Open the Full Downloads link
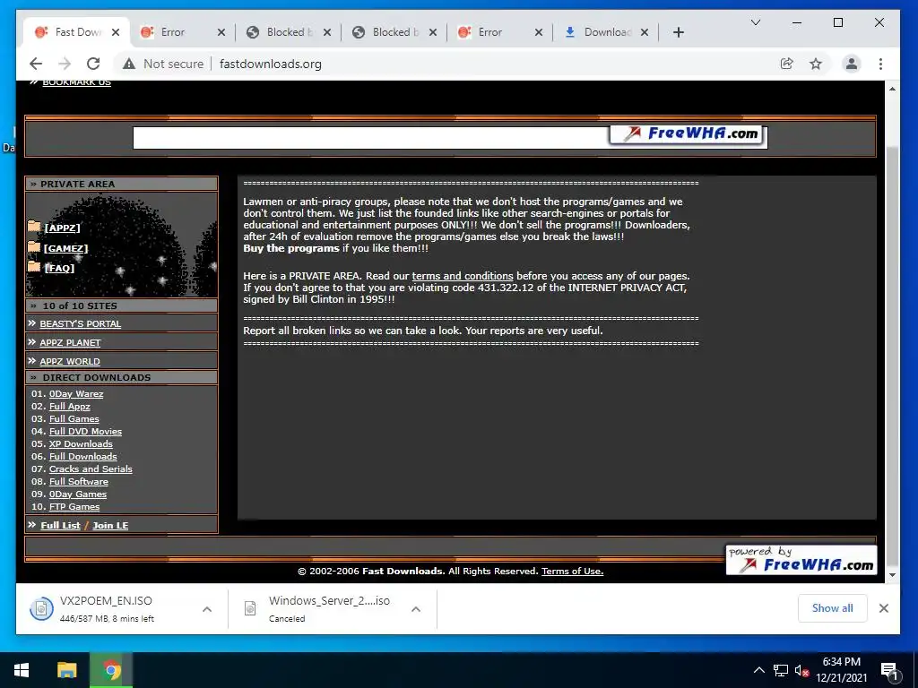Image resolution: width=918 pixels, height=688 pixels. point(83,456)
